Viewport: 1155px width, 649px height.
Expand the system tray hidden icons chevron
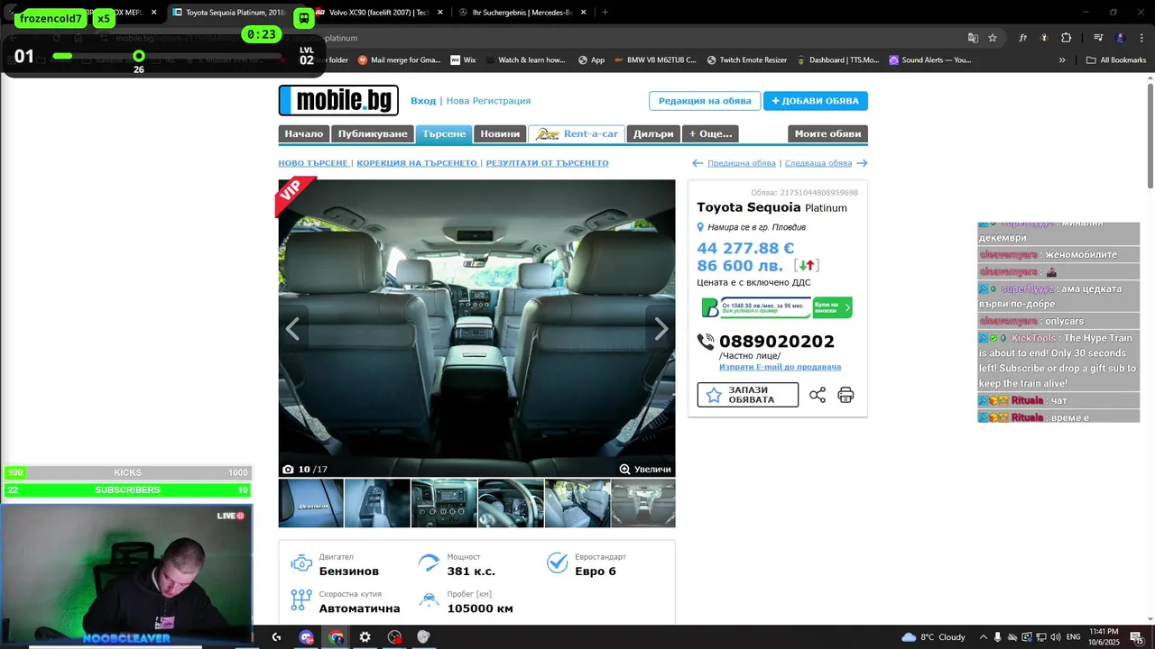984,636
